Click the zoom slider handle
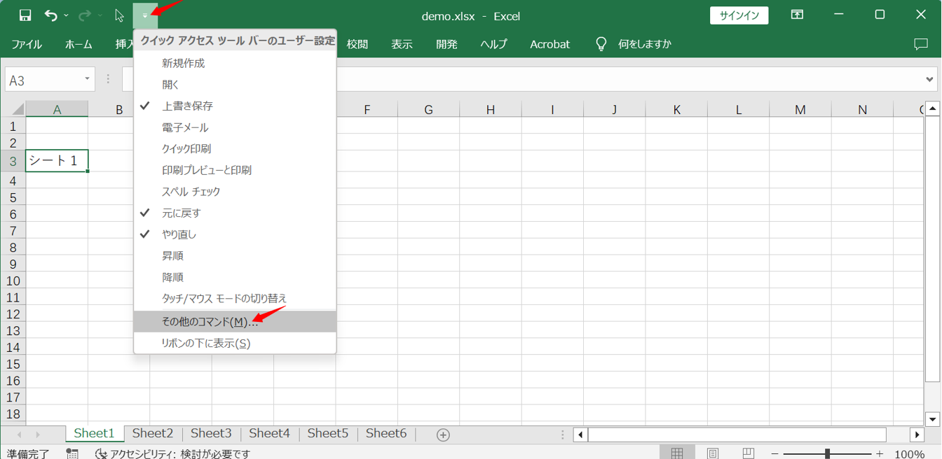This screenshot has width=942, height=459. coord(827,454)
